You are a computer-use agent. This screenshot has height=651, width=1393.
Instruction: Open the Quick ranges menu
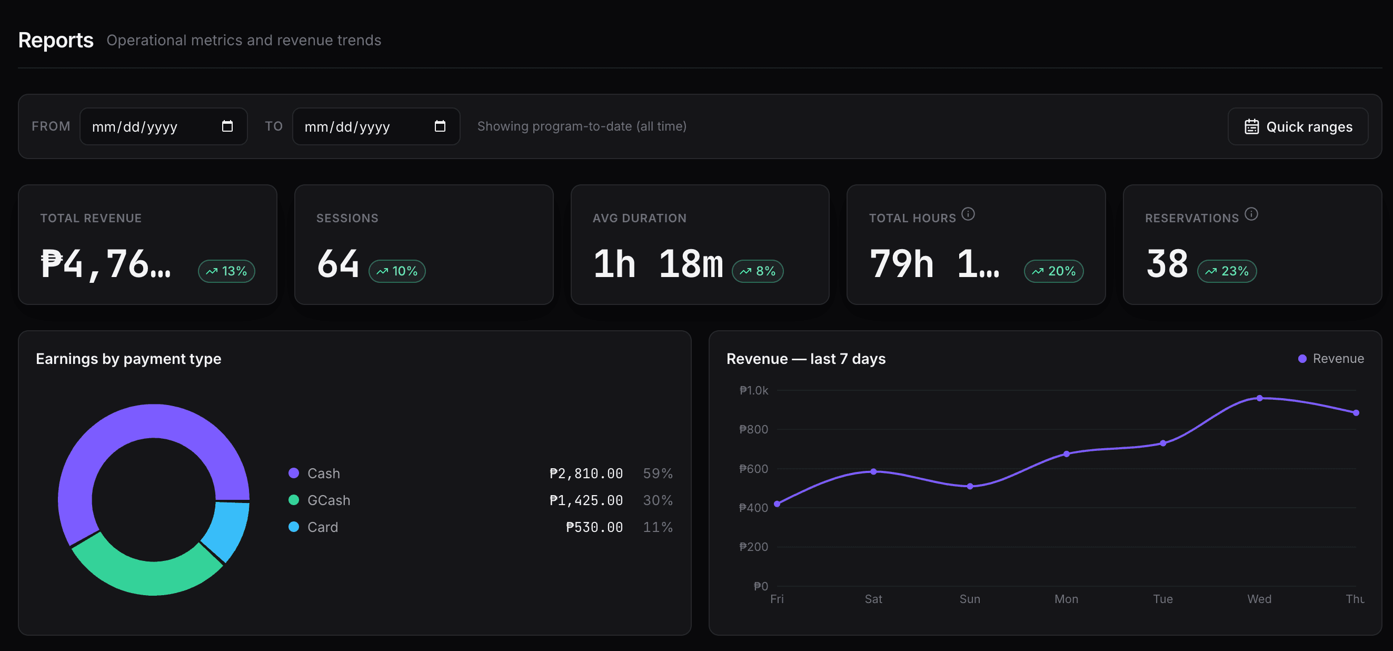(x=1298, y=126)
